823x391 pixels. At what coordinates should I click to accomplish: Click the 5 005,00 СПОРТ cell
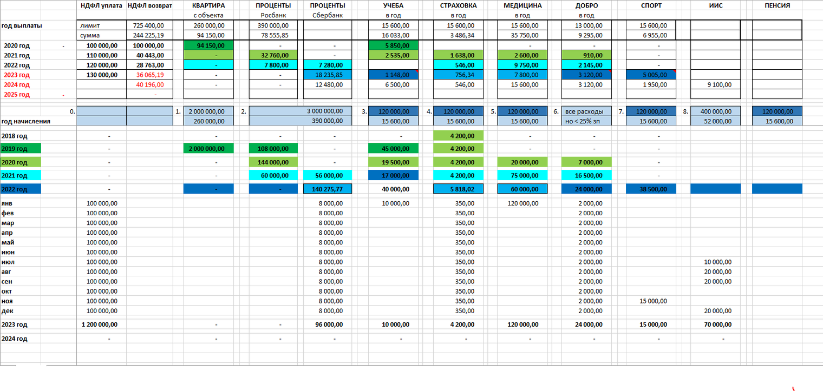[x=651, y=75]
